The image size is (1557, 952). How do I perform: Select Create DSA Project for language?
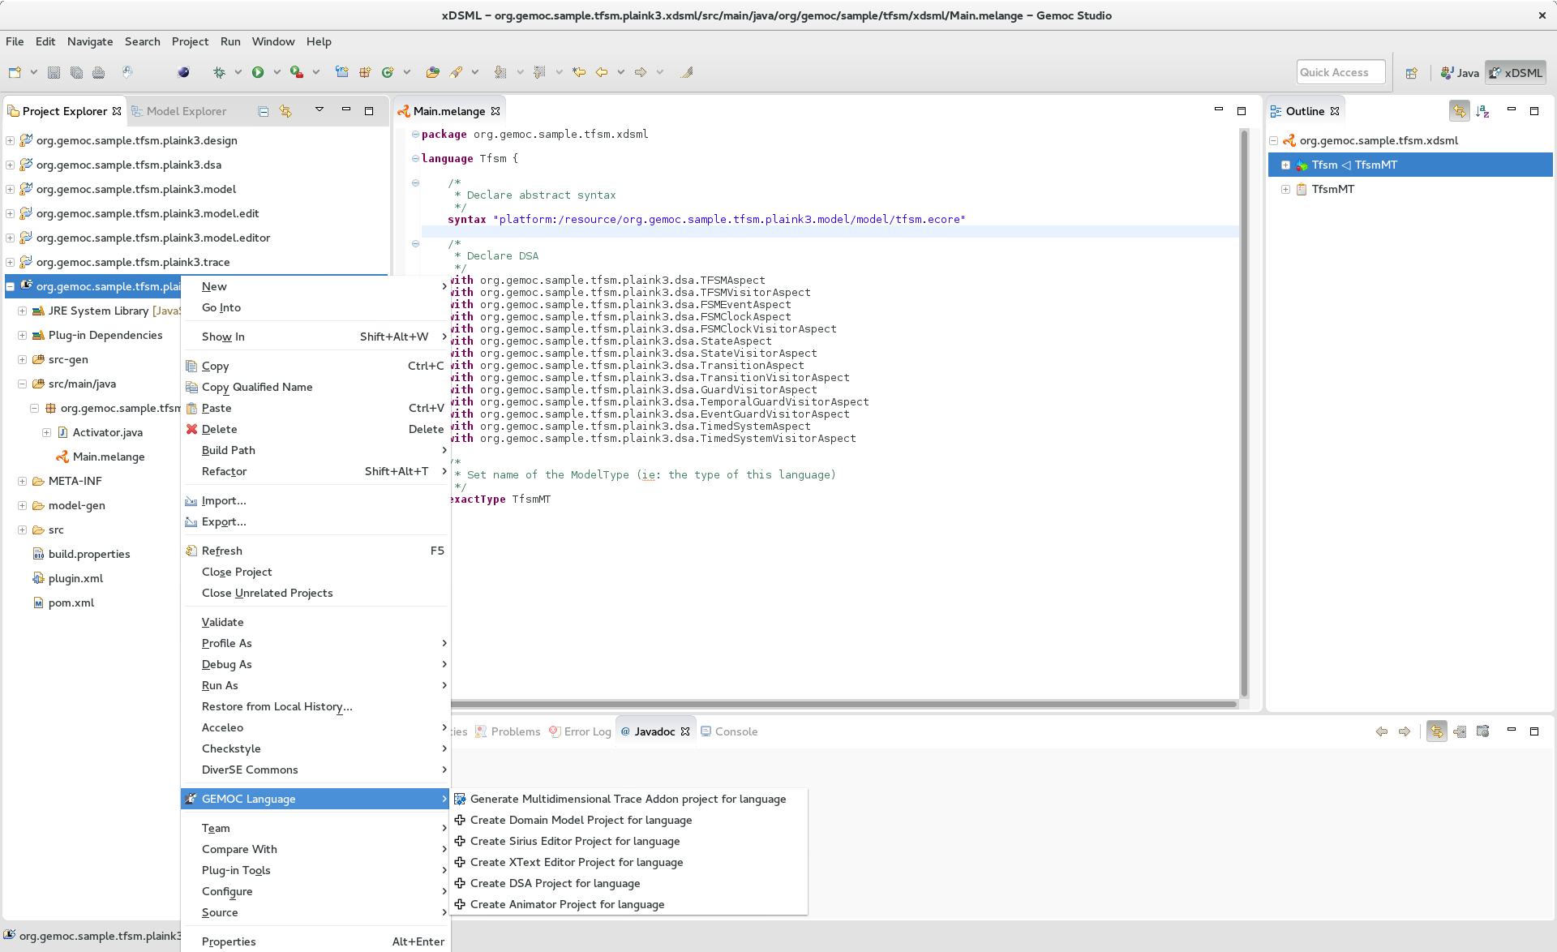(555, 883)
